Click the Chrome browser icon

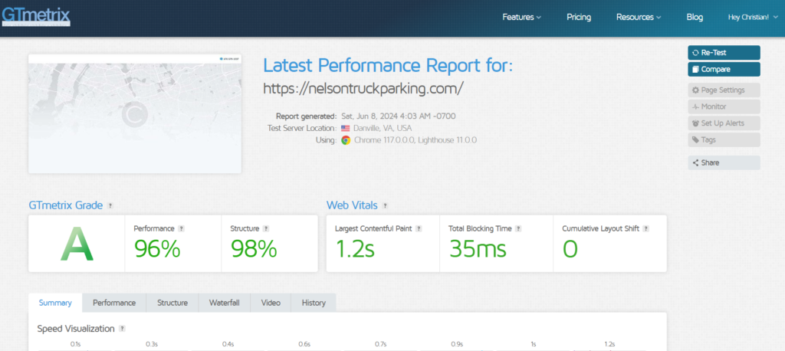point(346,140)
